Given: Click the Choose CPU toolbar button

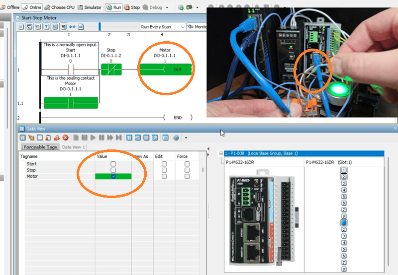Looking at the screenshot, I should point(59,7).
